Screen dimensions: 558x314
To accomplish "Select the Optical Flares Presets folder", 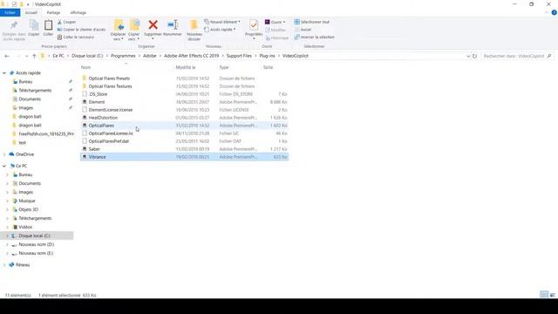I will pyautogui.click(x=184, y=78).
